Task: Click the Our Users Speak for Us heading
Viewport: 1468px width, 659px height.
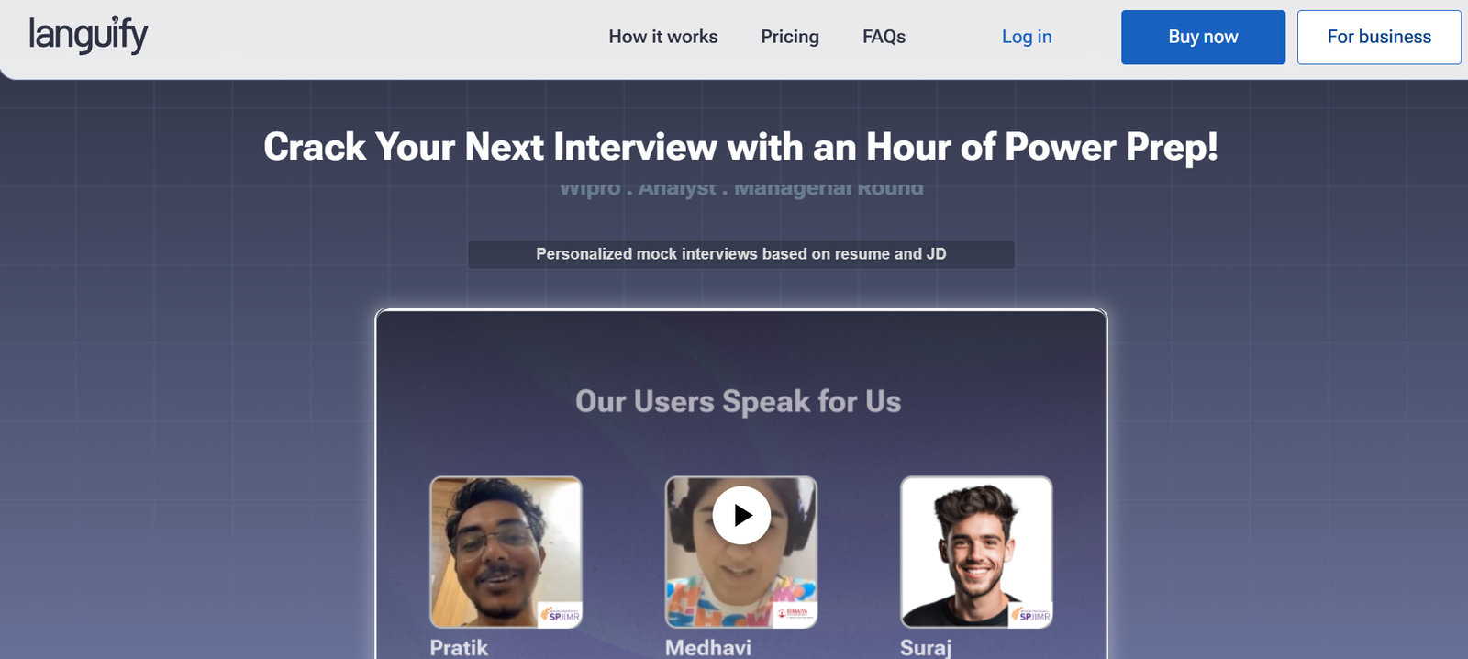Action: pyautogui.click(x=739, y=402)
